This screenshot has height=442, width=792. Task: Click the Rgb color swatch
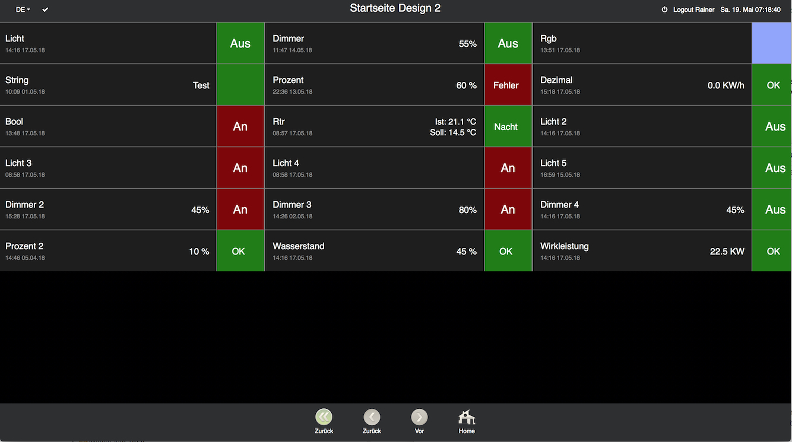coord(771,43)
